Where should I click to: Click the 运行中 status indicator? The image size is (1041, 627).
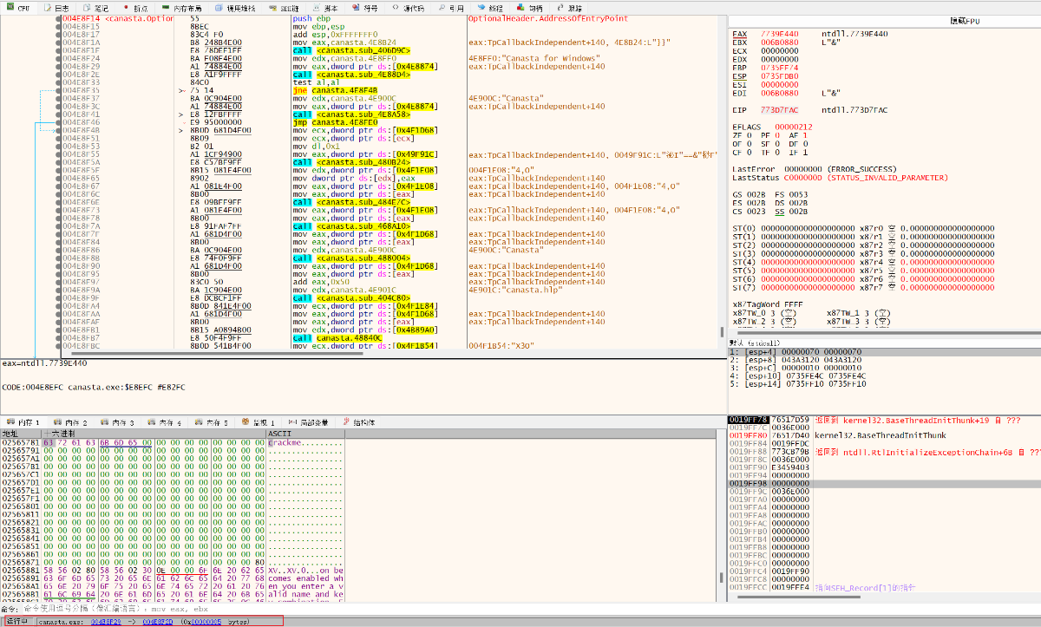(x=17, y=621)
